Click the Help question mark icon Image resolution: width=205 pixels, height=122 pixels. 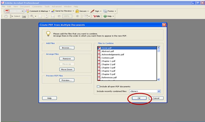pyautogui.click(x=105, y=16)
